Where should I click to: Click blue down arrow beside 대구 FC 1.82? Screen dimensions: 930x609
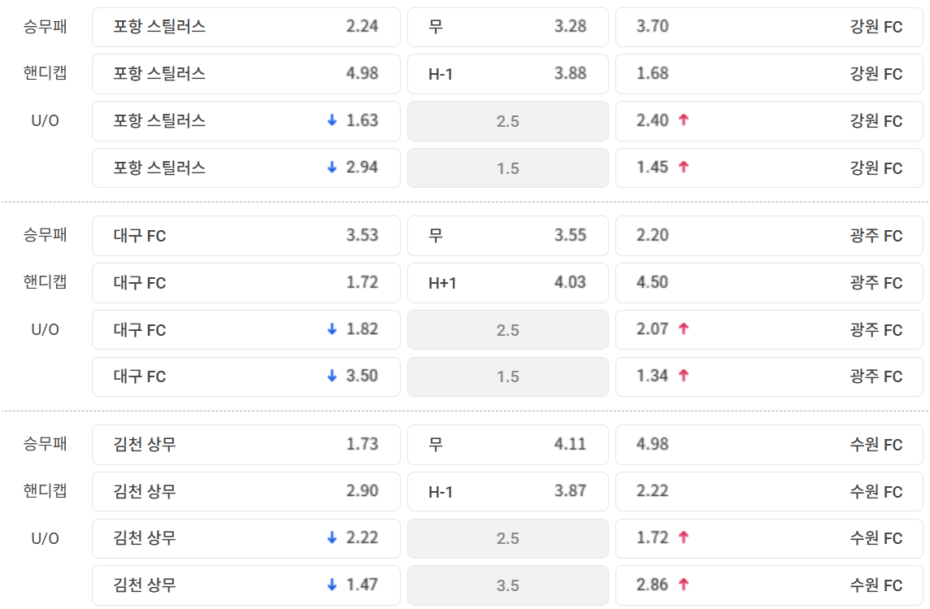pyautogui.click(x=332, y=329)
